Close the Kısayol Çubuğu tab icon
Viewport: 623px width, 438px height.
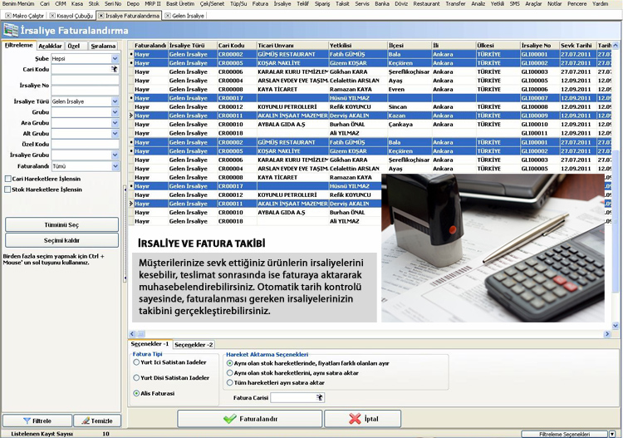[54, 16]
